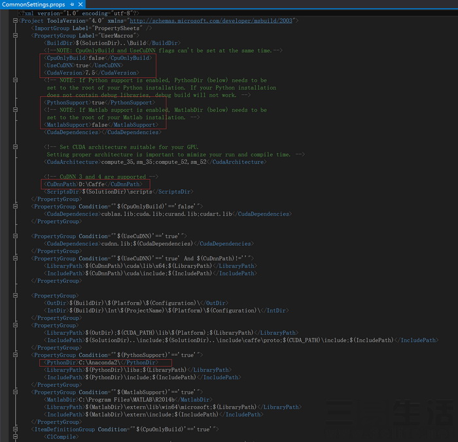Click the CpuOnlyBuild false value
The image size is (458, 442).
96,58
